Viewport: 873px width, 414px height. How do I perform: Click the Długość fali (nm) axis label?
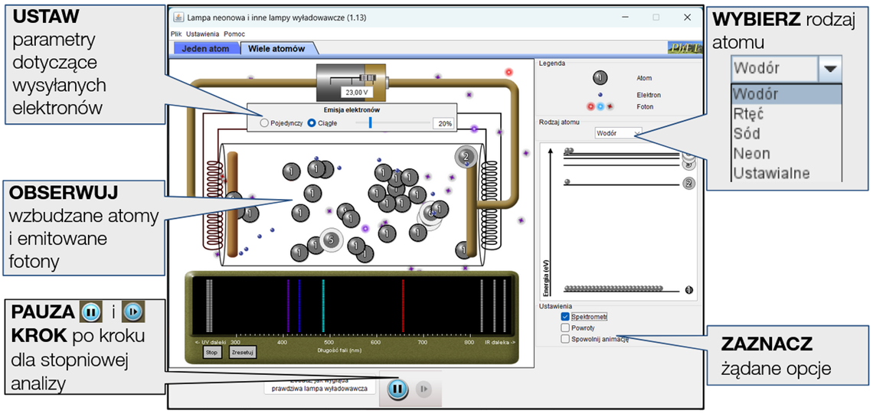(x=341, y=350)
